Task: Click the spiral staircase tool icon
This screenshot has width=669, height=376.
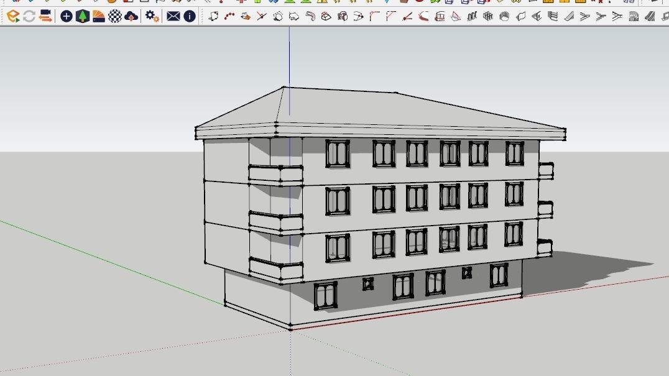Action: (x=634, y=16)
